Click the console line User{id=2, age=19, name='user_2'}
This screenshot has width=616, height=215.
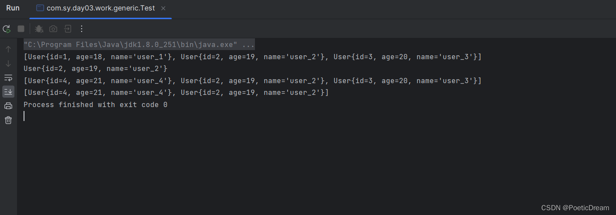96,69
